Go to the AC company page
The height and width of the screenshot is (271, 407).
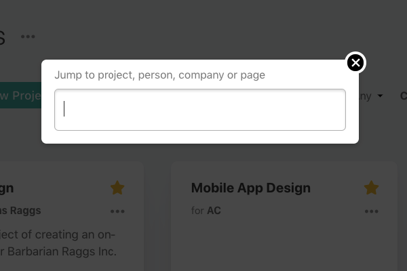214,211
